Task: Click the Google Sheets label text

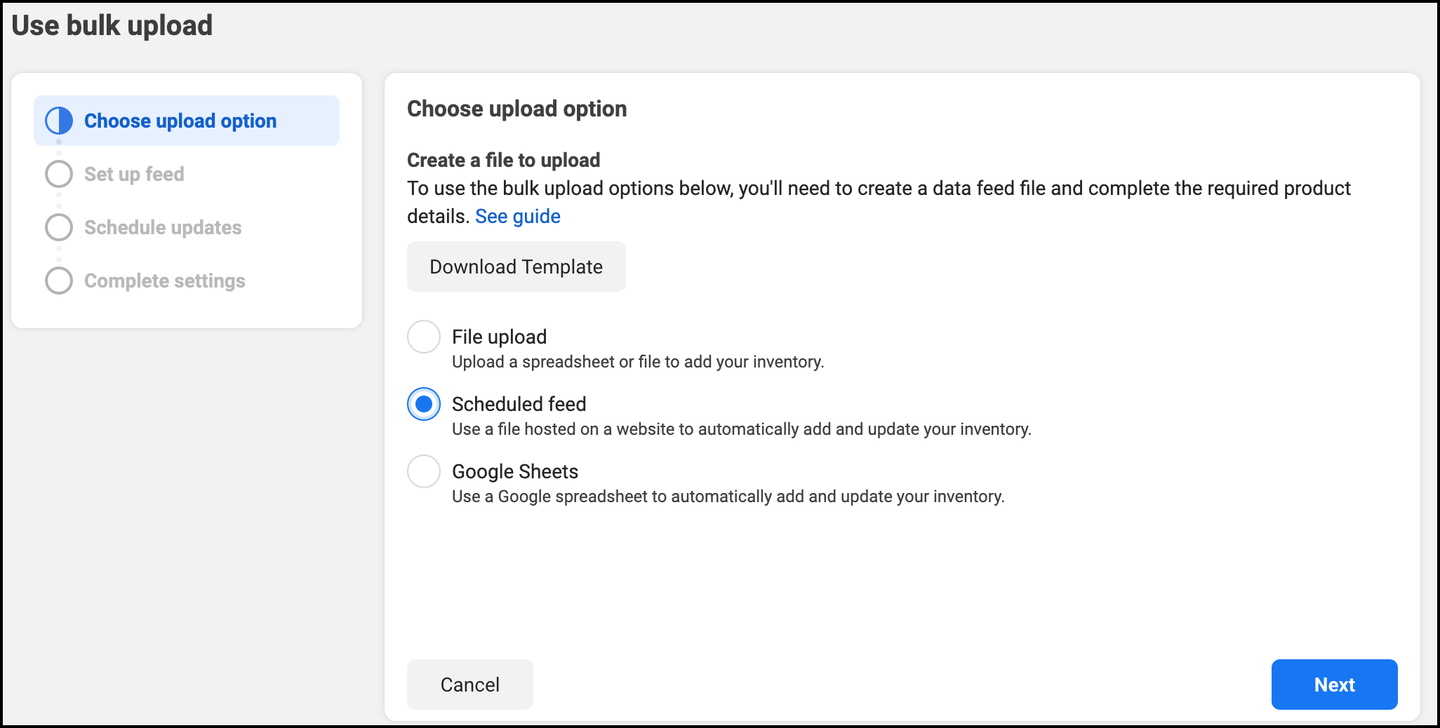Action: [x=515, y=471]
